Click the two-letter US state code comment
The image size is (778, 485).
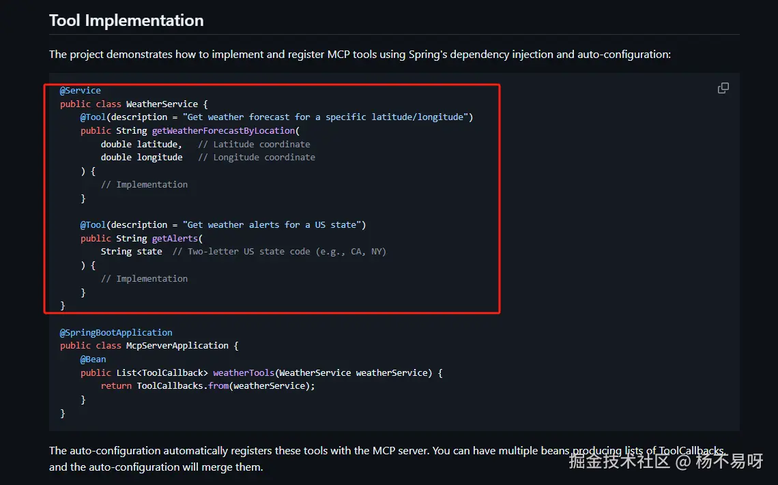[279, 251]
